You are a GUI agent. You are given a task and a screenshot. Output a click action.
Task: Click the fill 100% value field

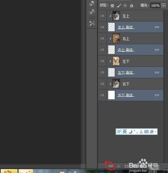click(x=155, y=5)
